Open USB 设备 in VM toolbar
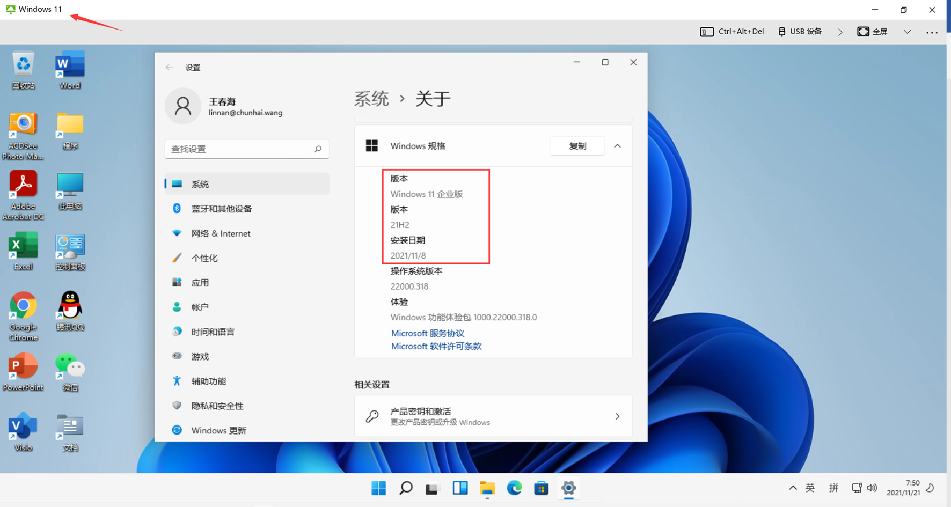 800,32
